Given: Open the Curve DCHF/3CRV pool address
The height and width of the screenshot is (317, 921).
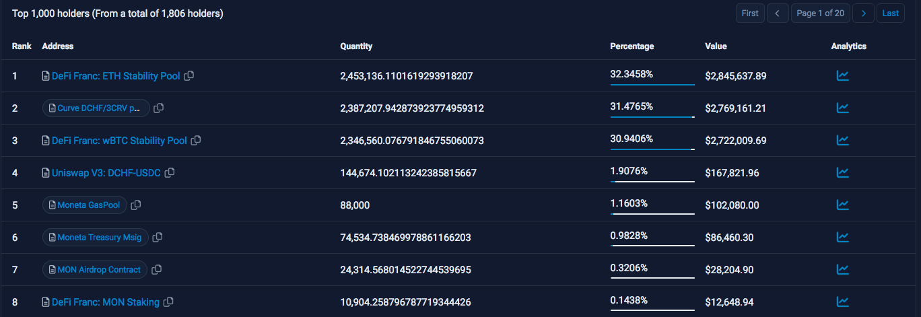Looking at the screenshot, I should click(x=98, y=108).
